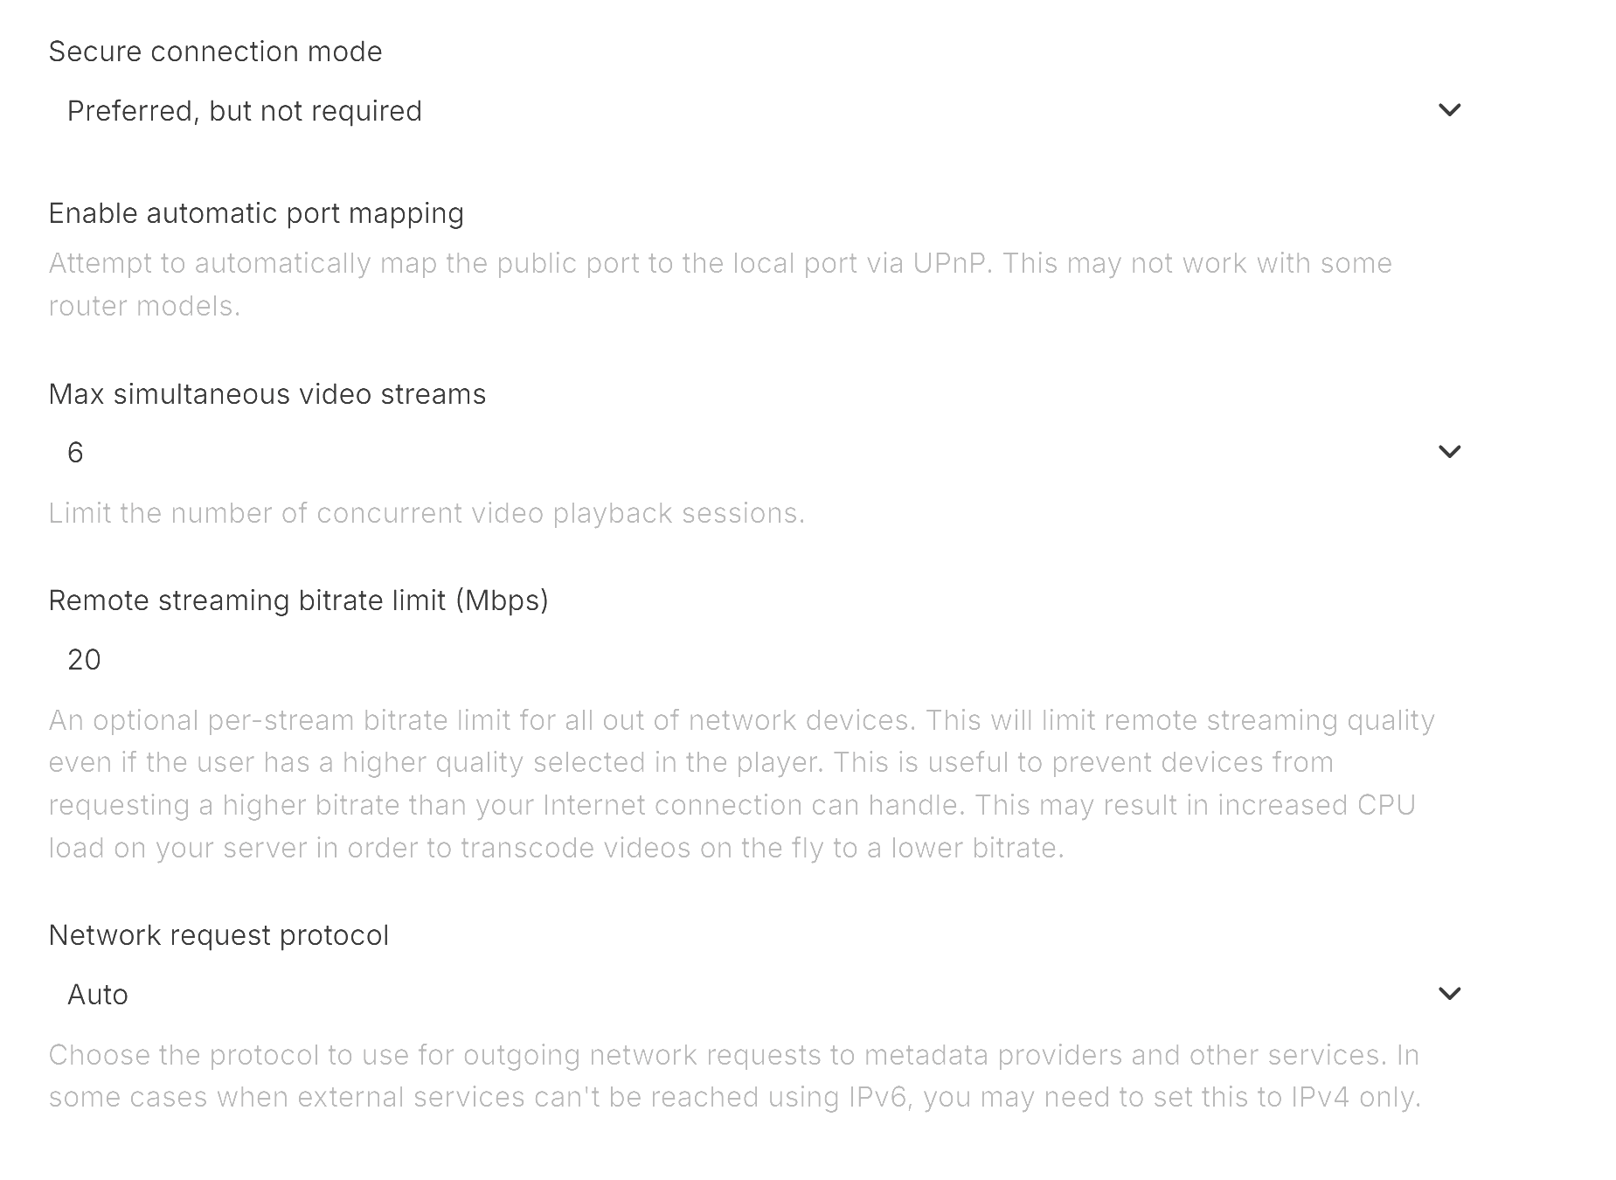The height and width of the screenshot is (1180, 1616).
Task: Click the description line mentioning router models
Action: pyautogui.click(x=144, y=306)
